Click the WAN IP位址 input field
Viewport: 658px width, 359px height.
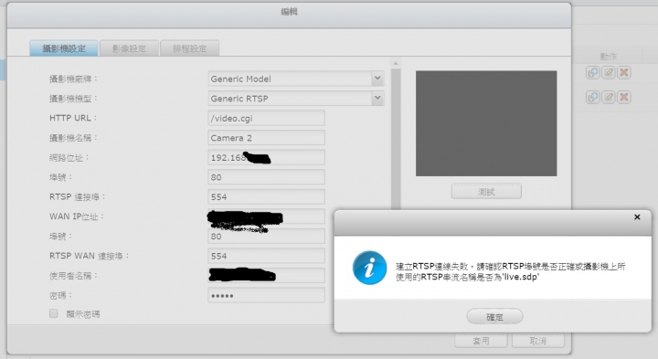pos(267,216)
